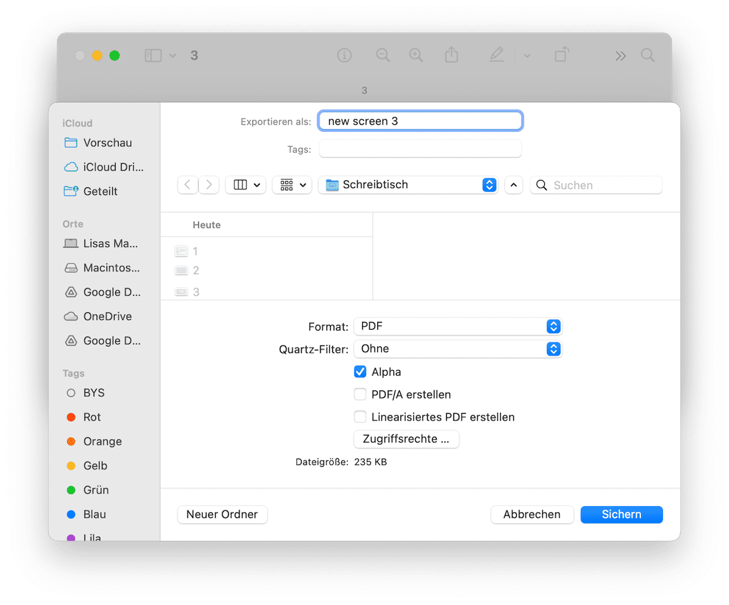729x605 pixels.
Task: Click the rotate icon in Preview toolbar
Action: (x=562, y=55)
